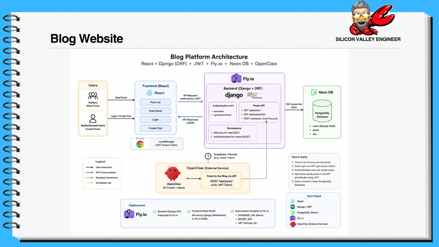The image size is (439, 247).
Task: Click the django logo in Backend
Action: (x=234, y=95)
